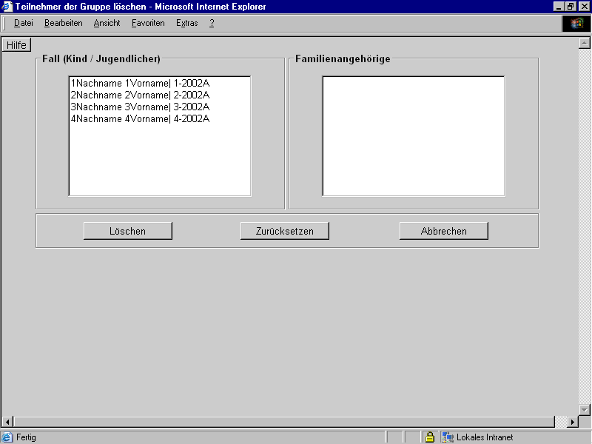The width and height of the screenshot is (592, 444).
Task: Click the padlock security icon in status bar
Action: [x=429, y=437]
